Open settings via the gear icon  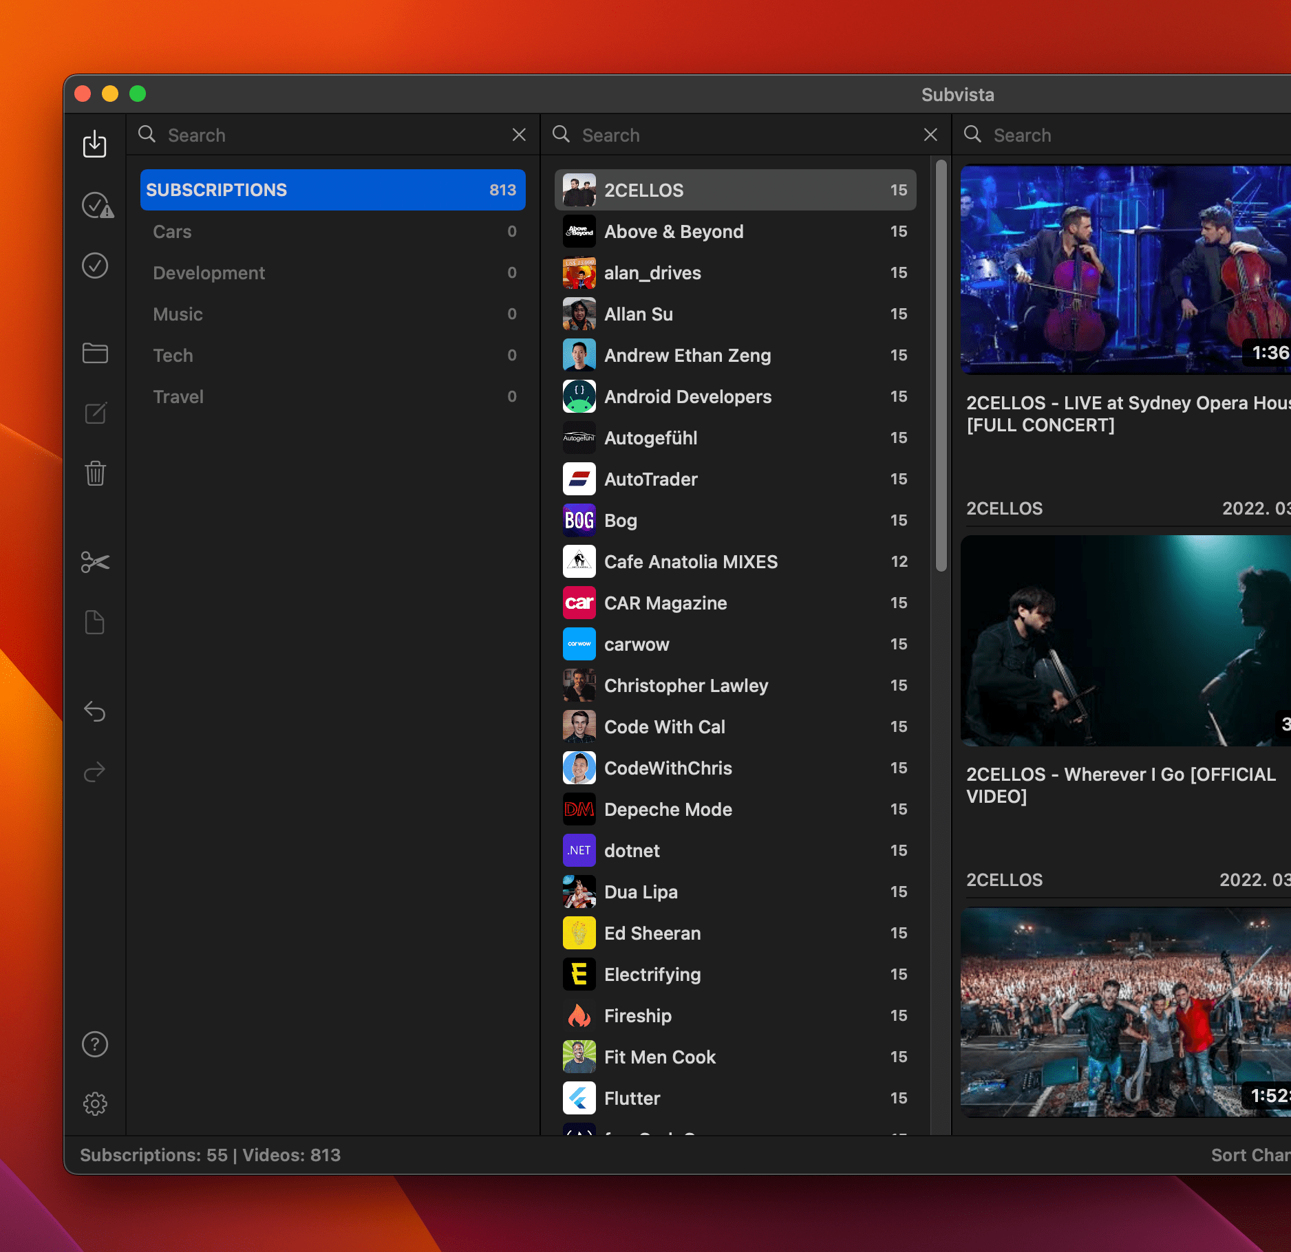(x=95, y=1104)
